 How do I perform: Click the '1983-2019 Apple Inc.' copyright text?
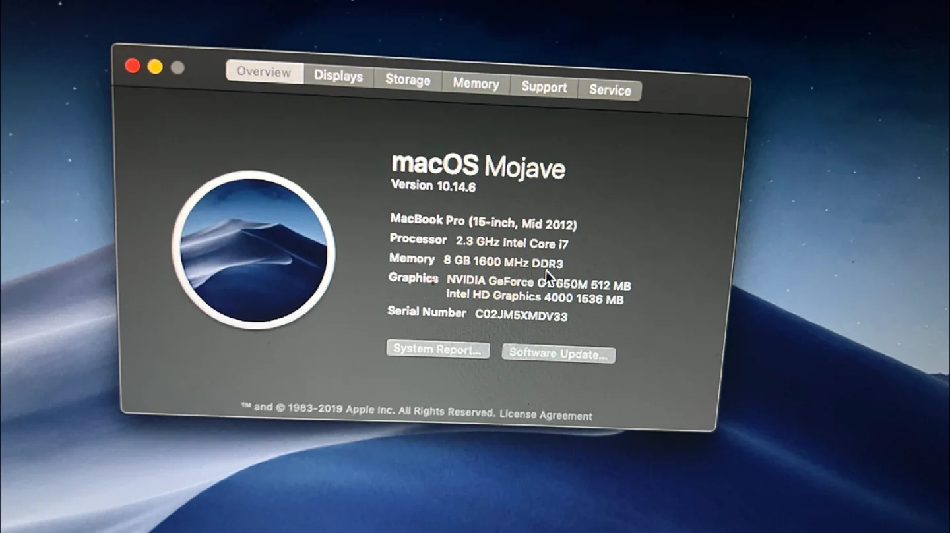click(341, 409)
